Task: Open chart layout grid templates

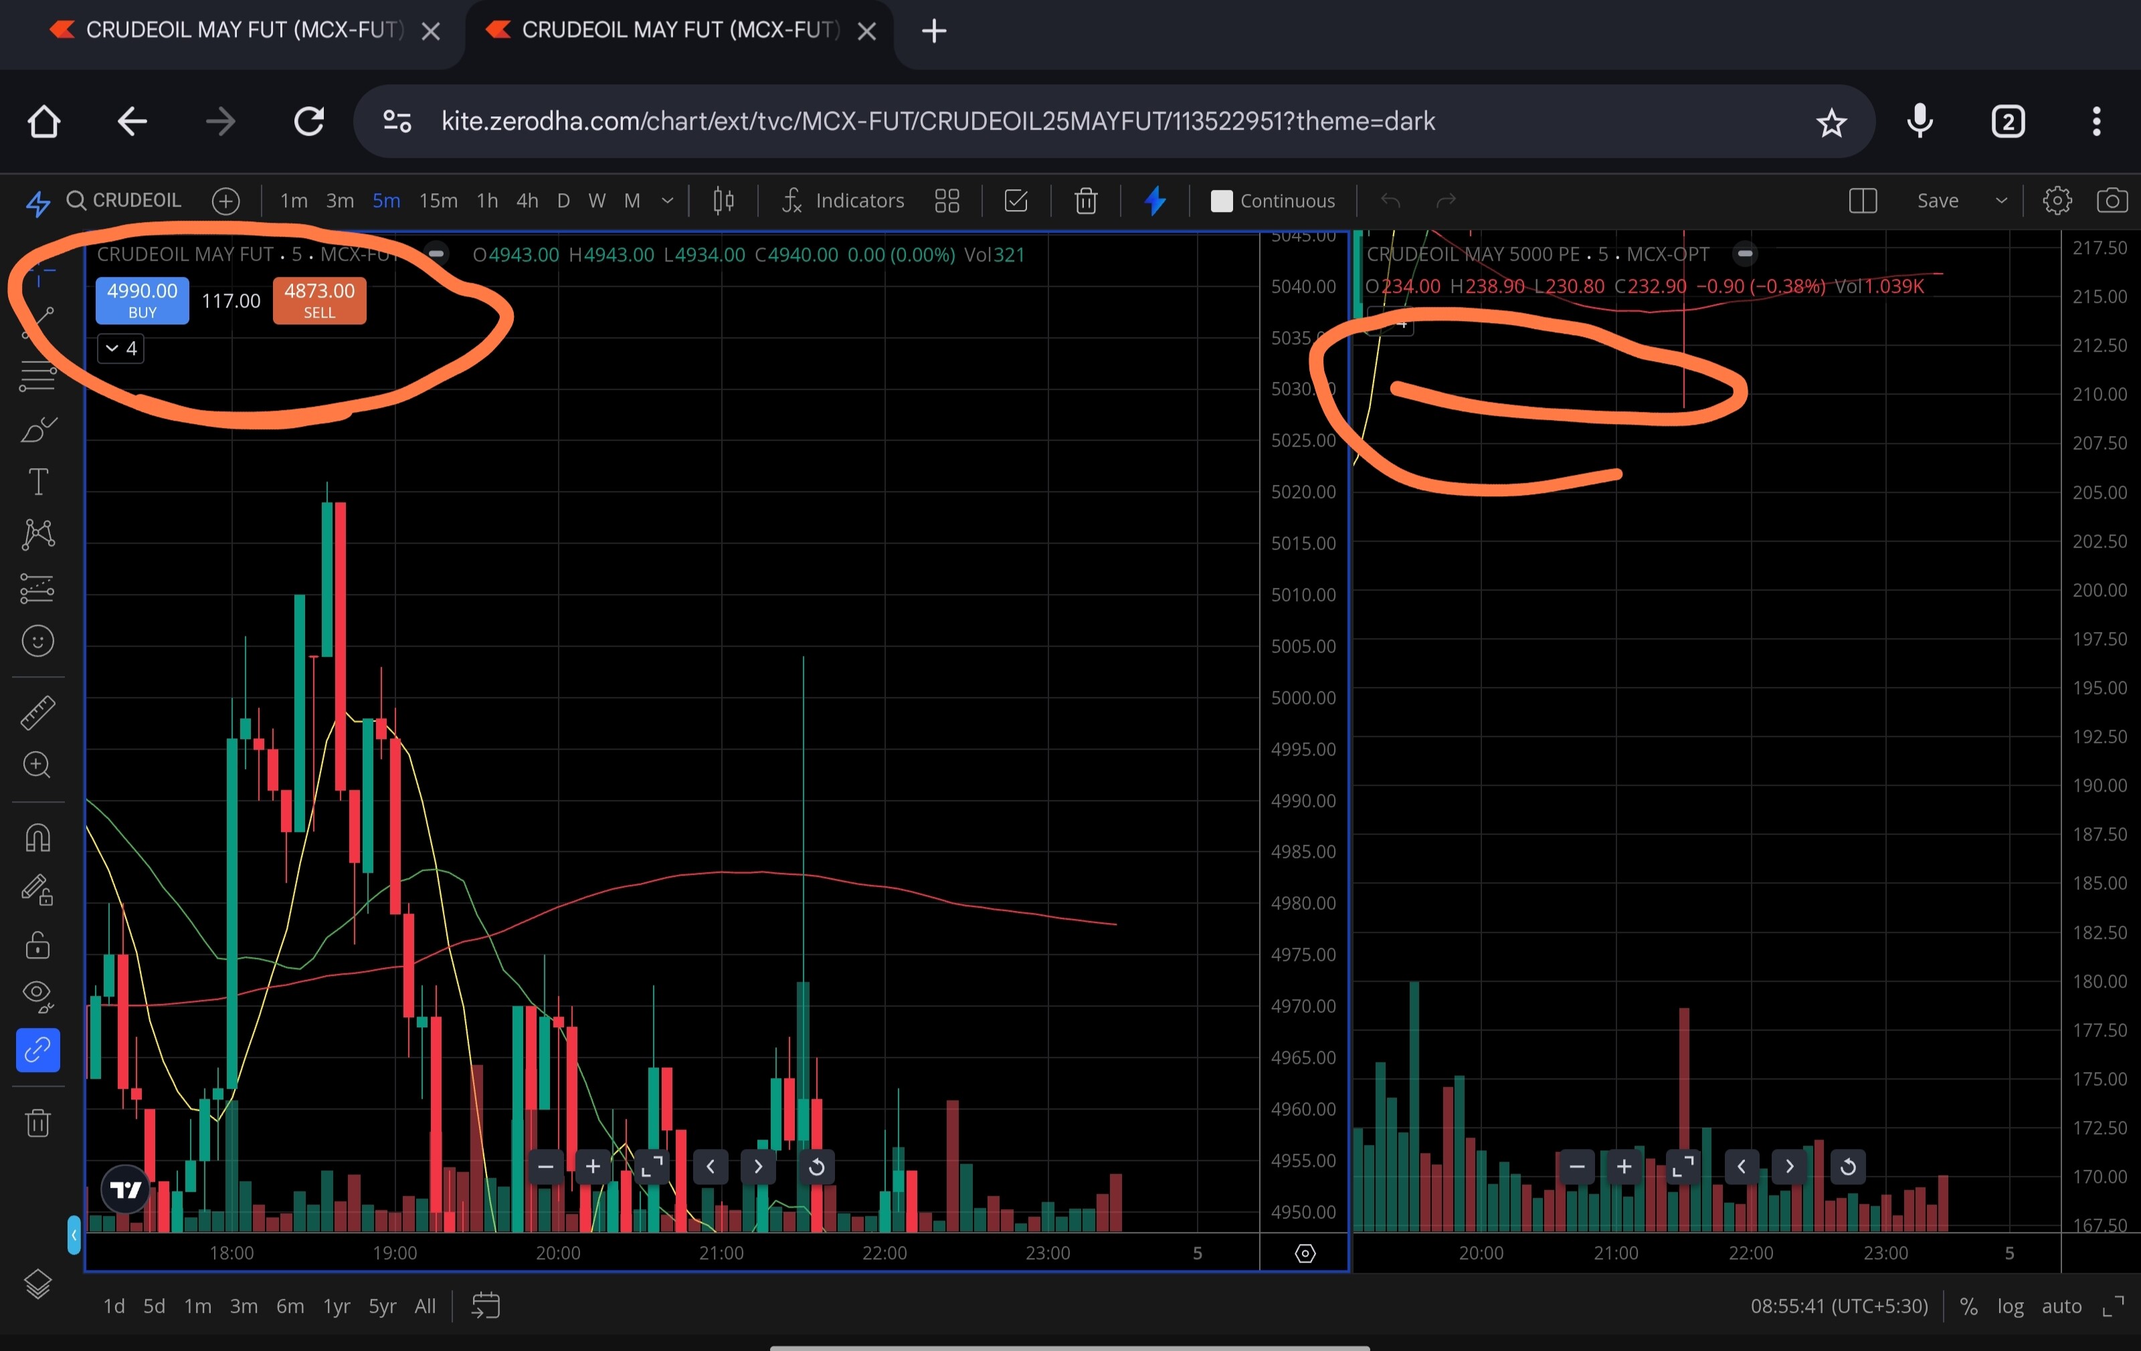Action: click(x=947, y=201)
